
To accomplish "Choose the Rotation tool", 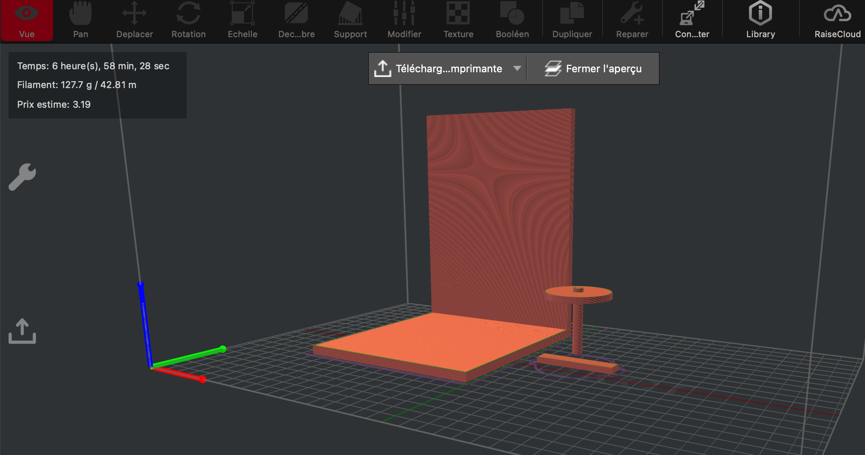I will click(x=188, y=20).
